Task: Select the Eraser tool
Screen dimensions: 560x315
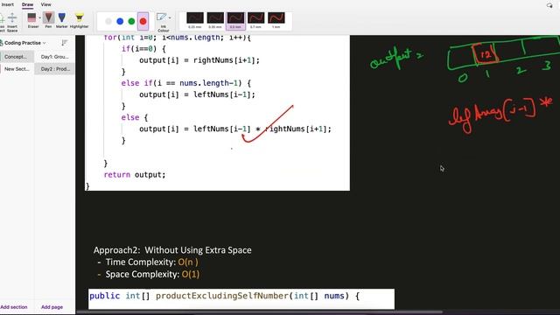Action: tap(32, 20)
